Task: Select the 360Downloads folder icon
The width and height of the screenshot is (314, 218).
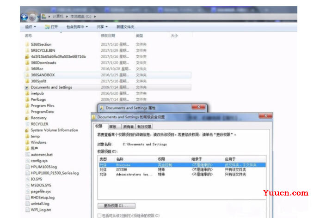Action: tap(27, 63)
